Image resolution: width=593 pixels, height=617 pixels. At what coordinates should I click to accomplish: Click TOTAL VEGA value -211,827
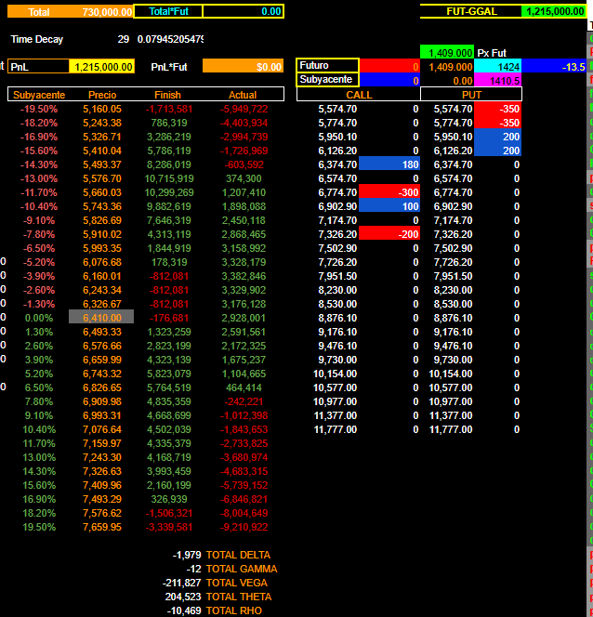182,583
